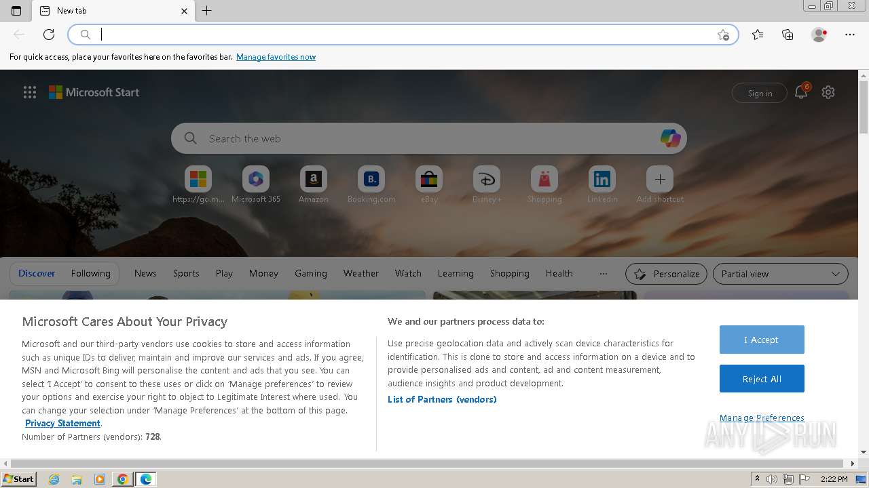
Task: Click the Microsoft Start logo
Action: [x=94, y=92]
